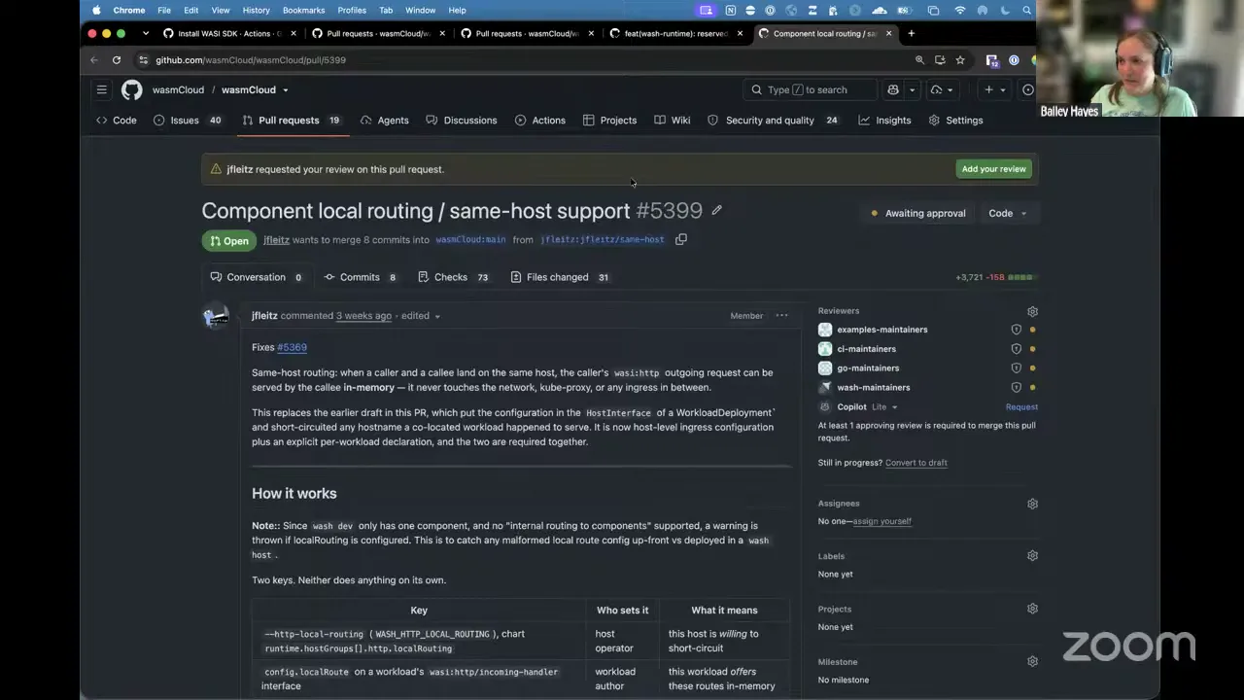Image resolution: width=1244 pixels, height=700 pixels.
Task: Open macOS Spotlight search icon
Action: (x=1026, y=11)
